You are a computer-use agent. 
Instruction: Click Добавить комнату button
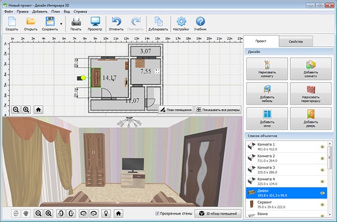tap(311, 69)
